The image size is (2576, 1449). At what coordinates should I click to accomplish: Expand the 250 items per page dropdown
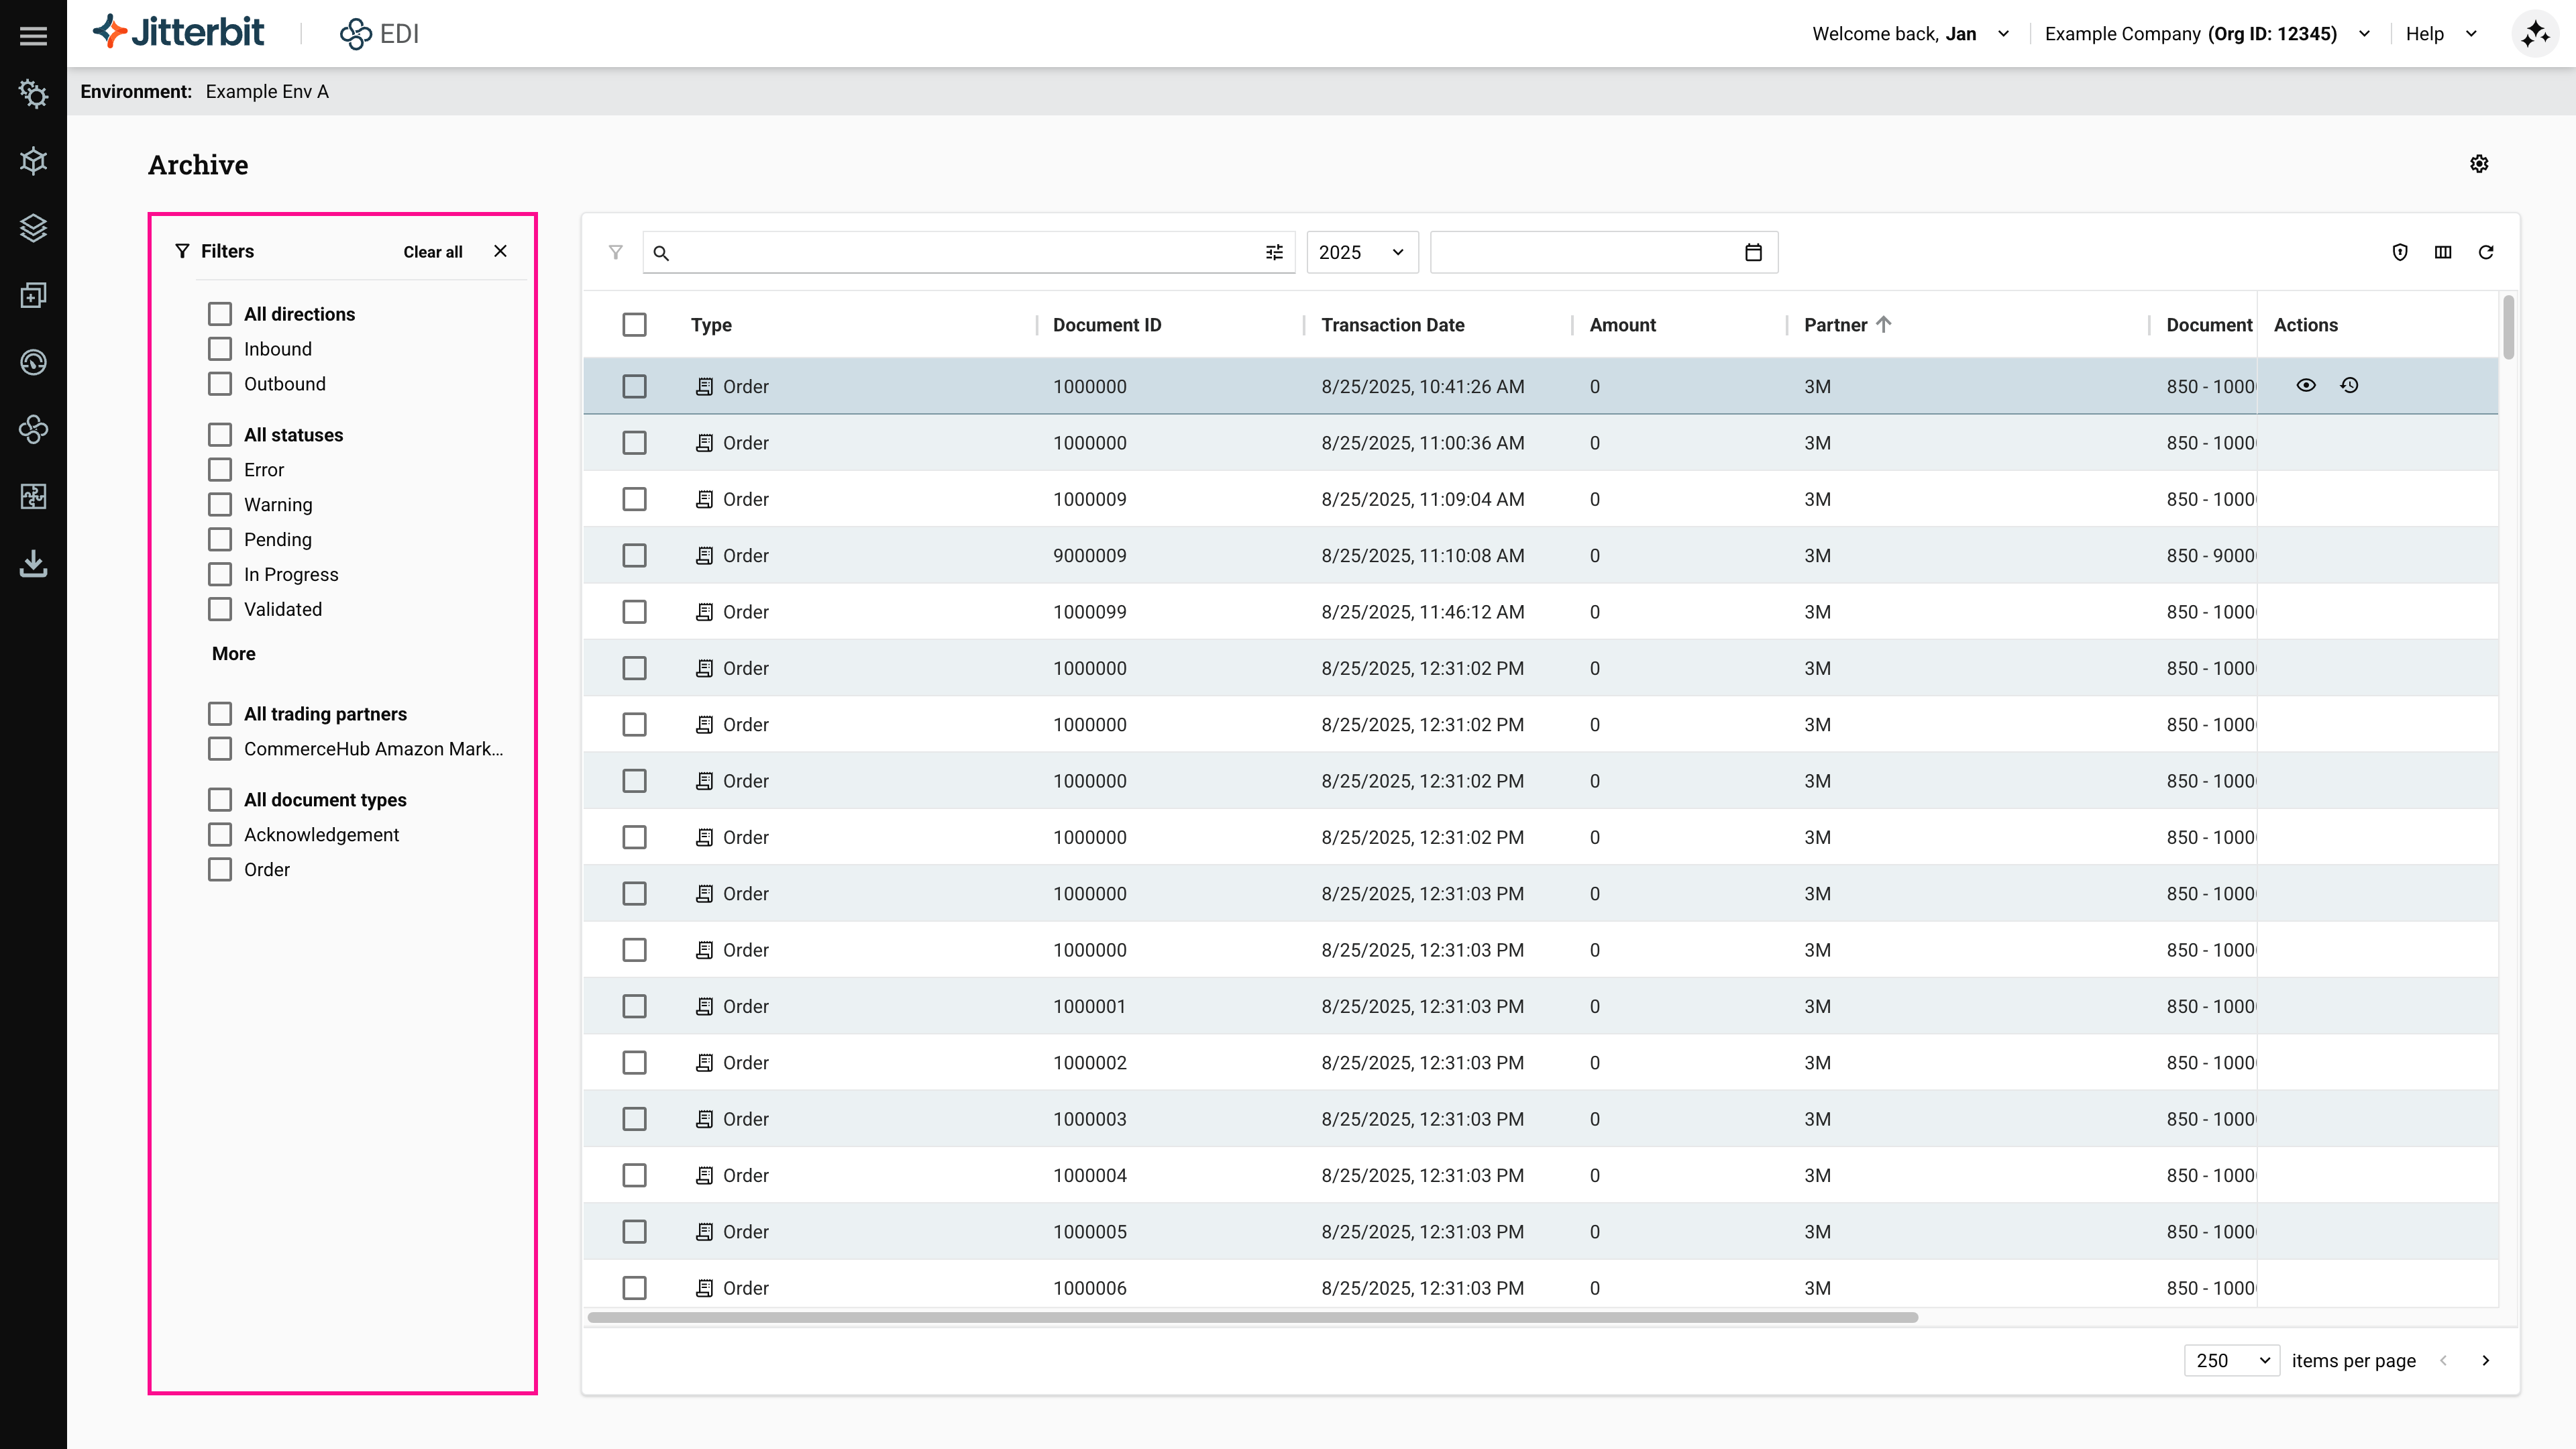(2231, 1360)
